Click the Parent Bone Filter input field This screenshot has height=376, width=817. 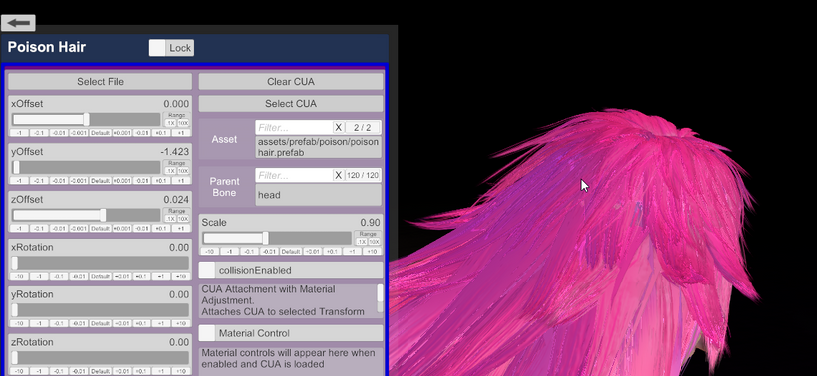pos(294,175)
